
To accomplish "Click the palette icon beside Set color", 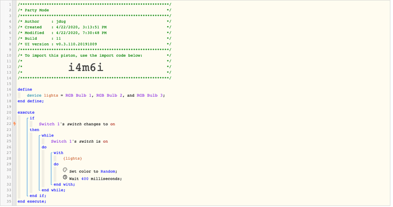I will tap(65, 170).
